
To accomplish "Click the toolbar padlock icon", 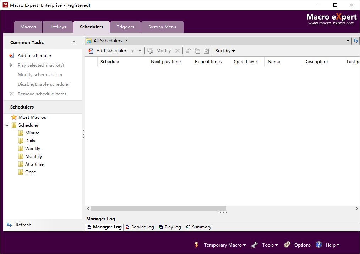I will pos(188,51).
